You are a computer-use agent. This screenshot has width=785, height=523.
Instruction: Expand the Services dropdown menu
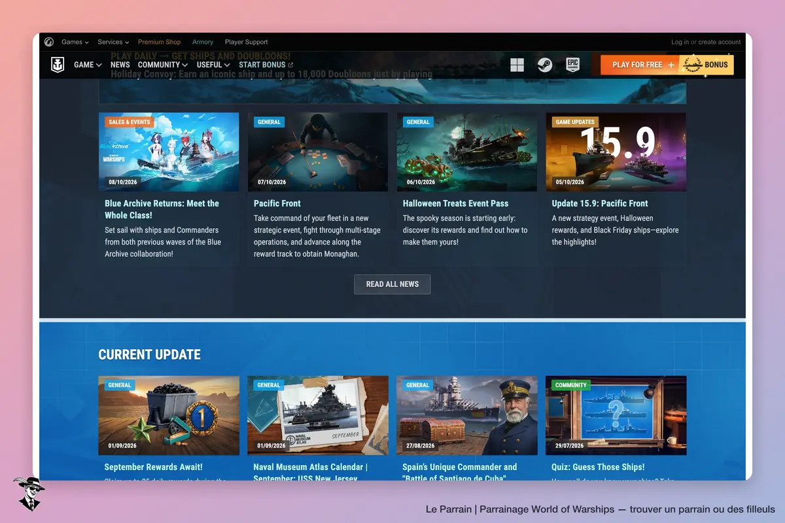tap(113, 42)
